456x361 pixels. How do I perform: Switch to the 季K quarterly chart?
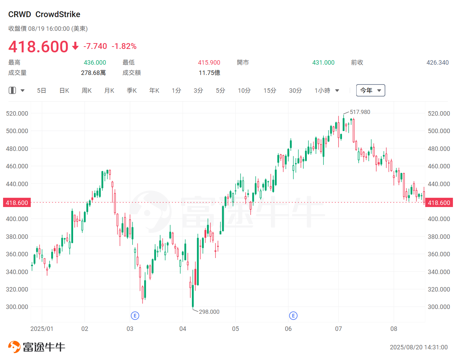pyautogui.click(x=132, y=90)
